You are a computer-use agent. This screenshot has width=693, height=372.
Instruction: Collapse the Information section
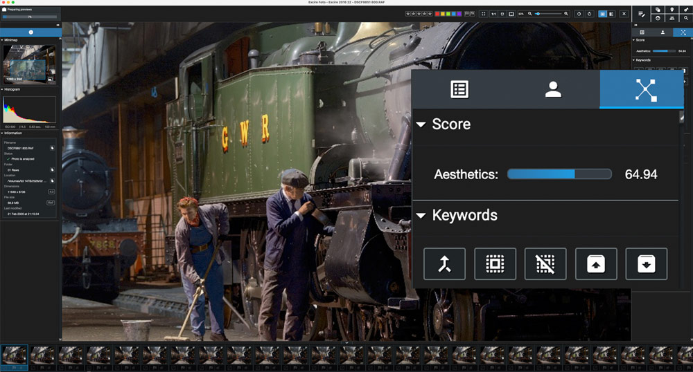pos(2,133)
